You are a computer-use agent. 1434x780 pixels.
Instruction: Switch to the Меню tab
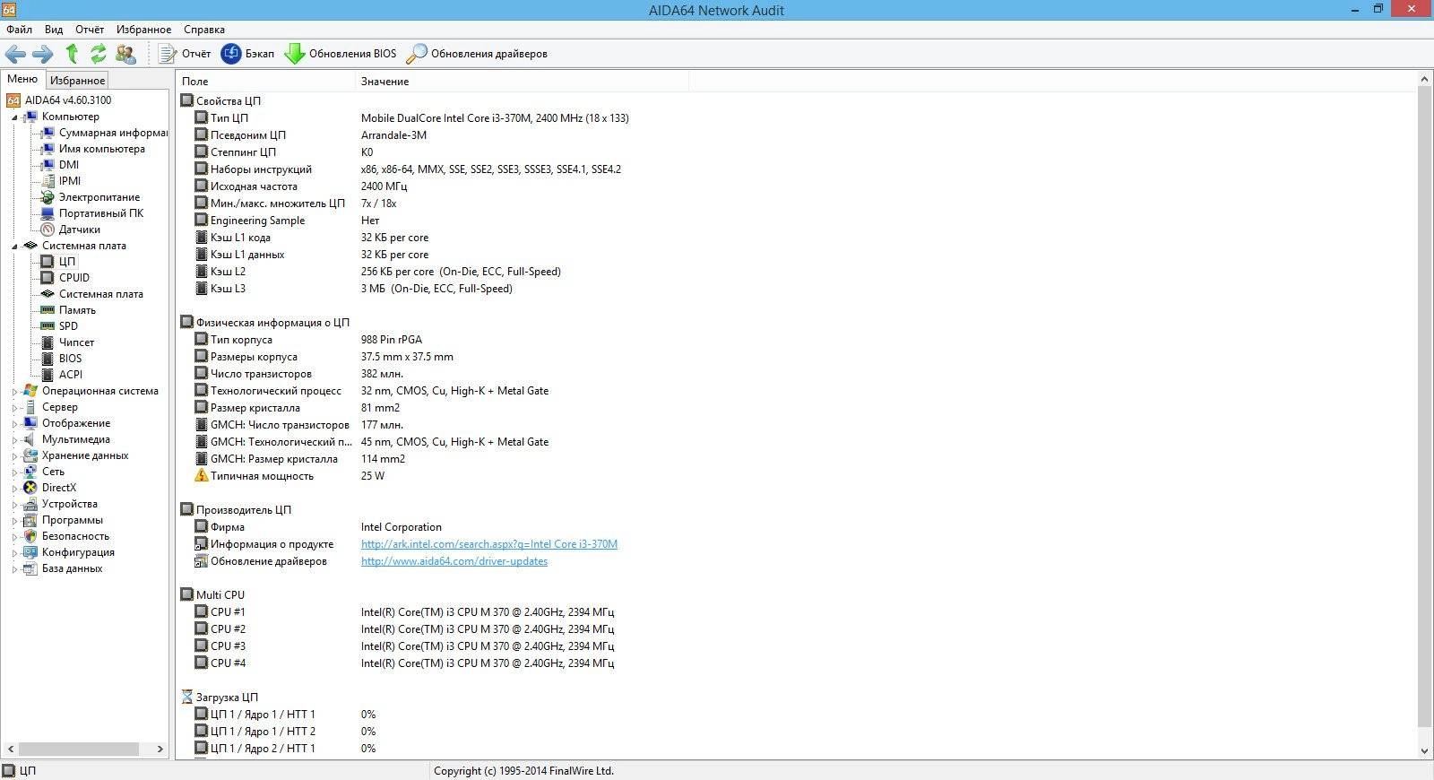click(x=22, y=79)
